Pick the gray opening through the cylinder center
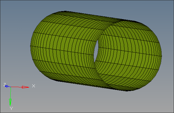This screenshot has height=113, width=174. tap(96, 51)
